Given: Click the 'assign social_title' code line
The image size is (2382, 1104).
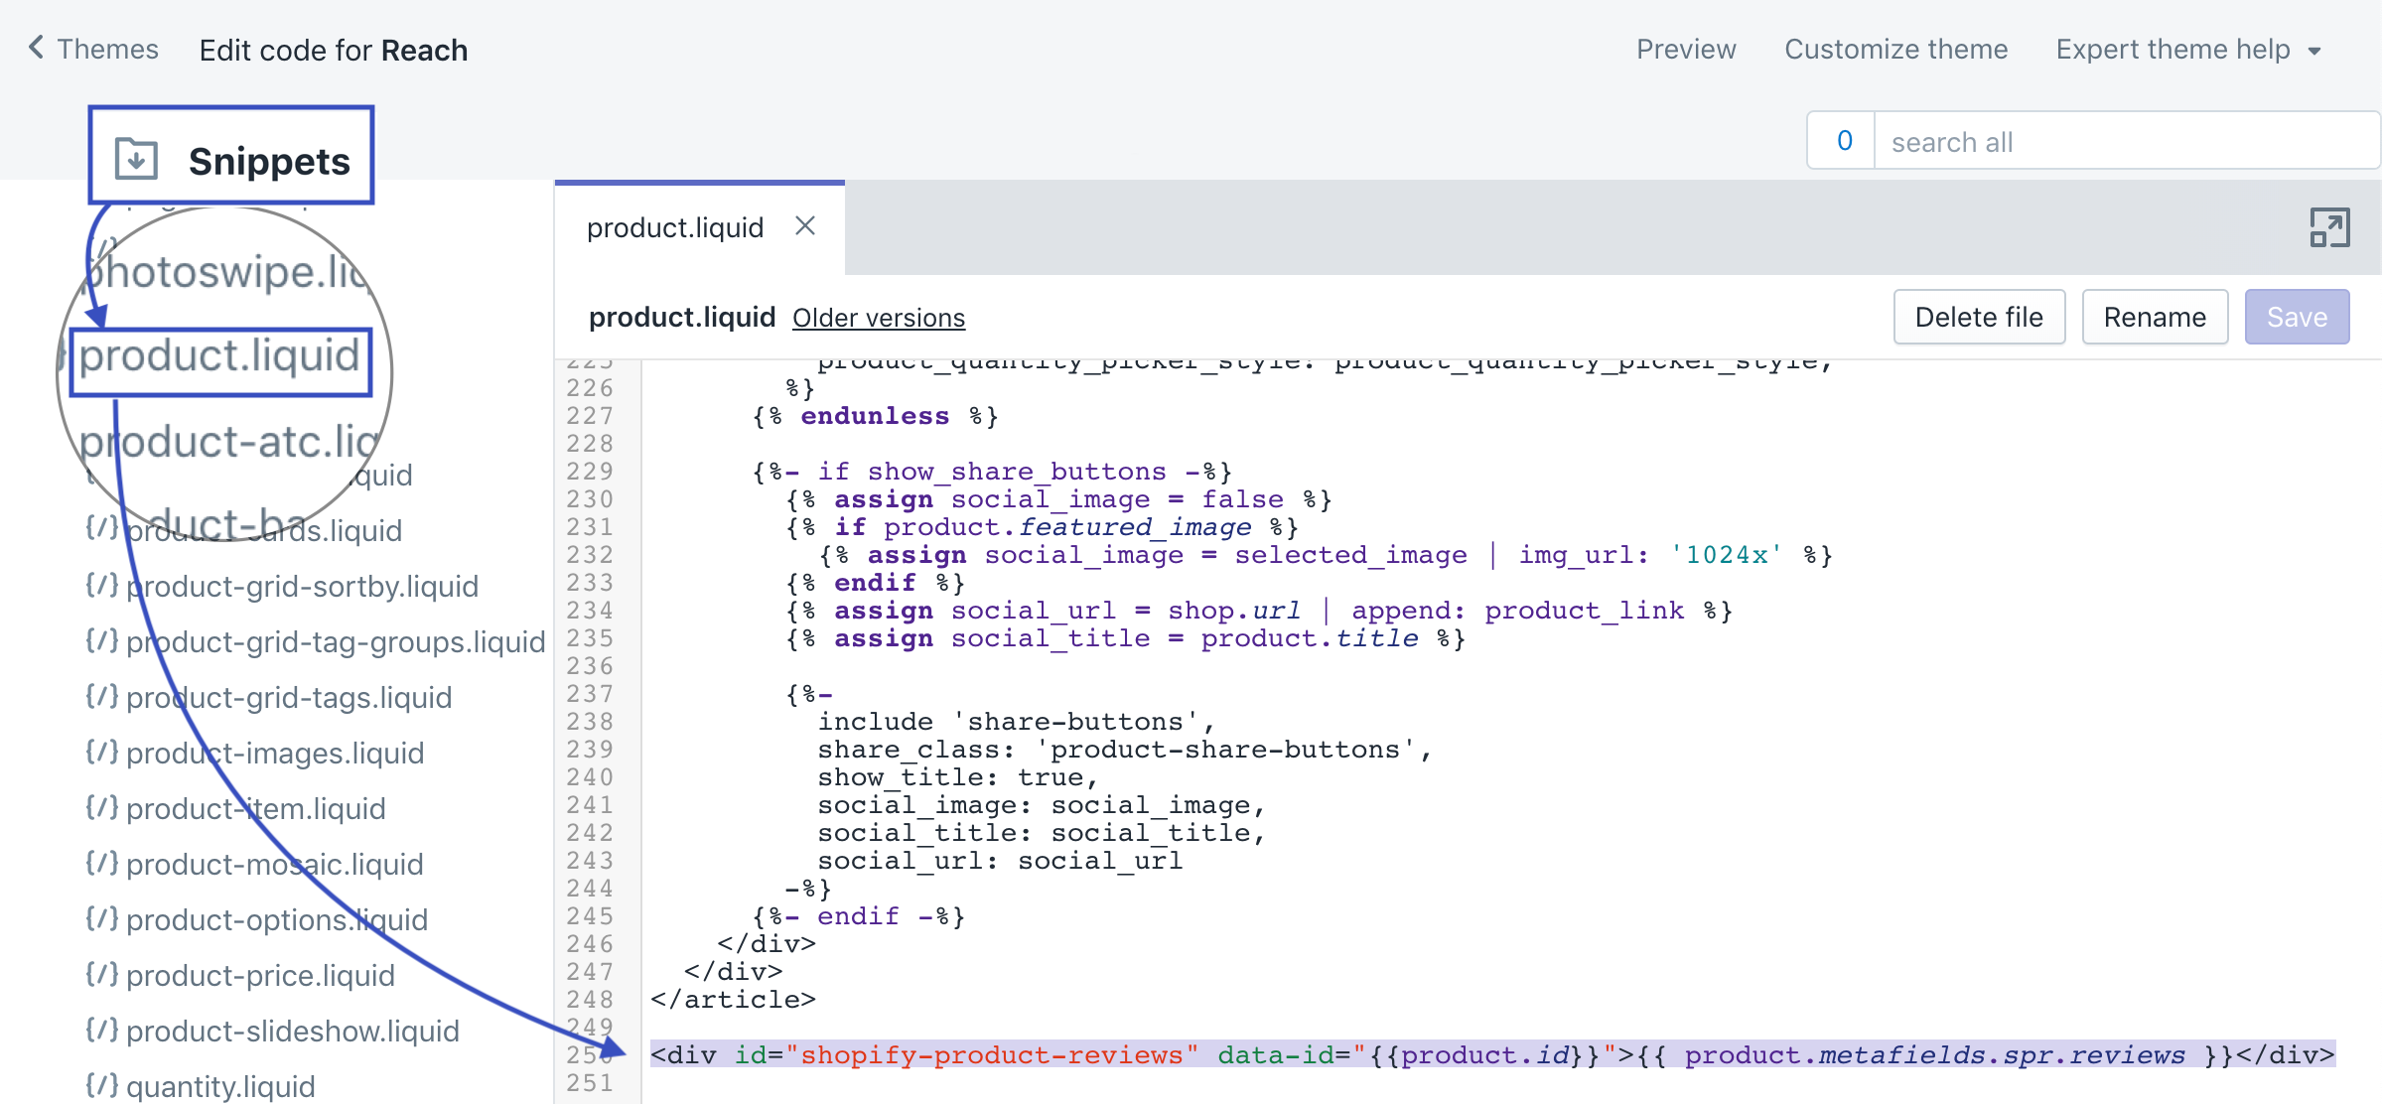Looking at the screenshot, I should [x=1125, y=638].
